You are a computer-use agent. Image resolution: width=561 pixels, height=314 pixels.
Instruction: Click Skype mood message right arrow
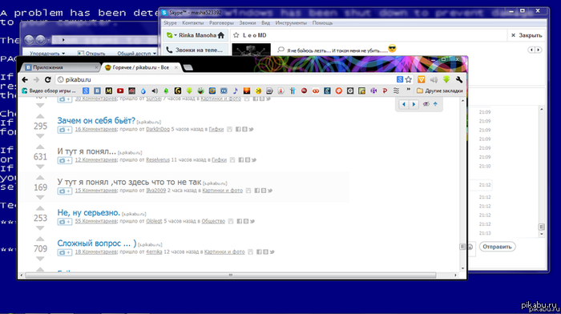coord(538,50)
